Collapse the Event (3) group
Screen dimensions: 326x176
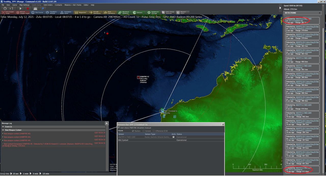click(x=3, y=127)
